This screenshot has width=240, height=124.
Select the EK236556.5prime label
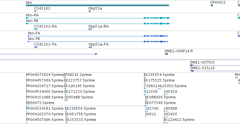[80, 109]
